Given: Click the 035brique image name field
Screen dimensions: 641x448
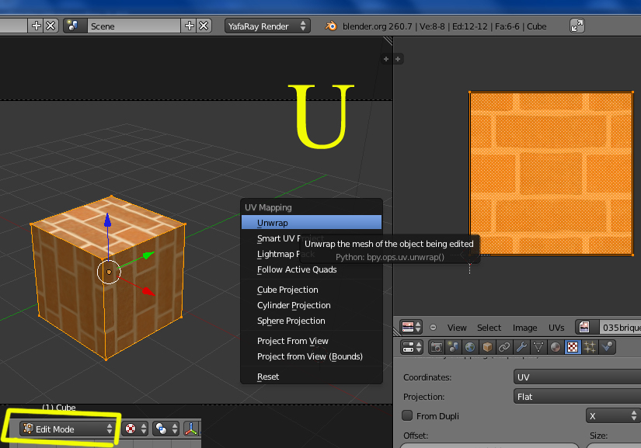Looking at the screenshot, I should (x=620, y=328).
